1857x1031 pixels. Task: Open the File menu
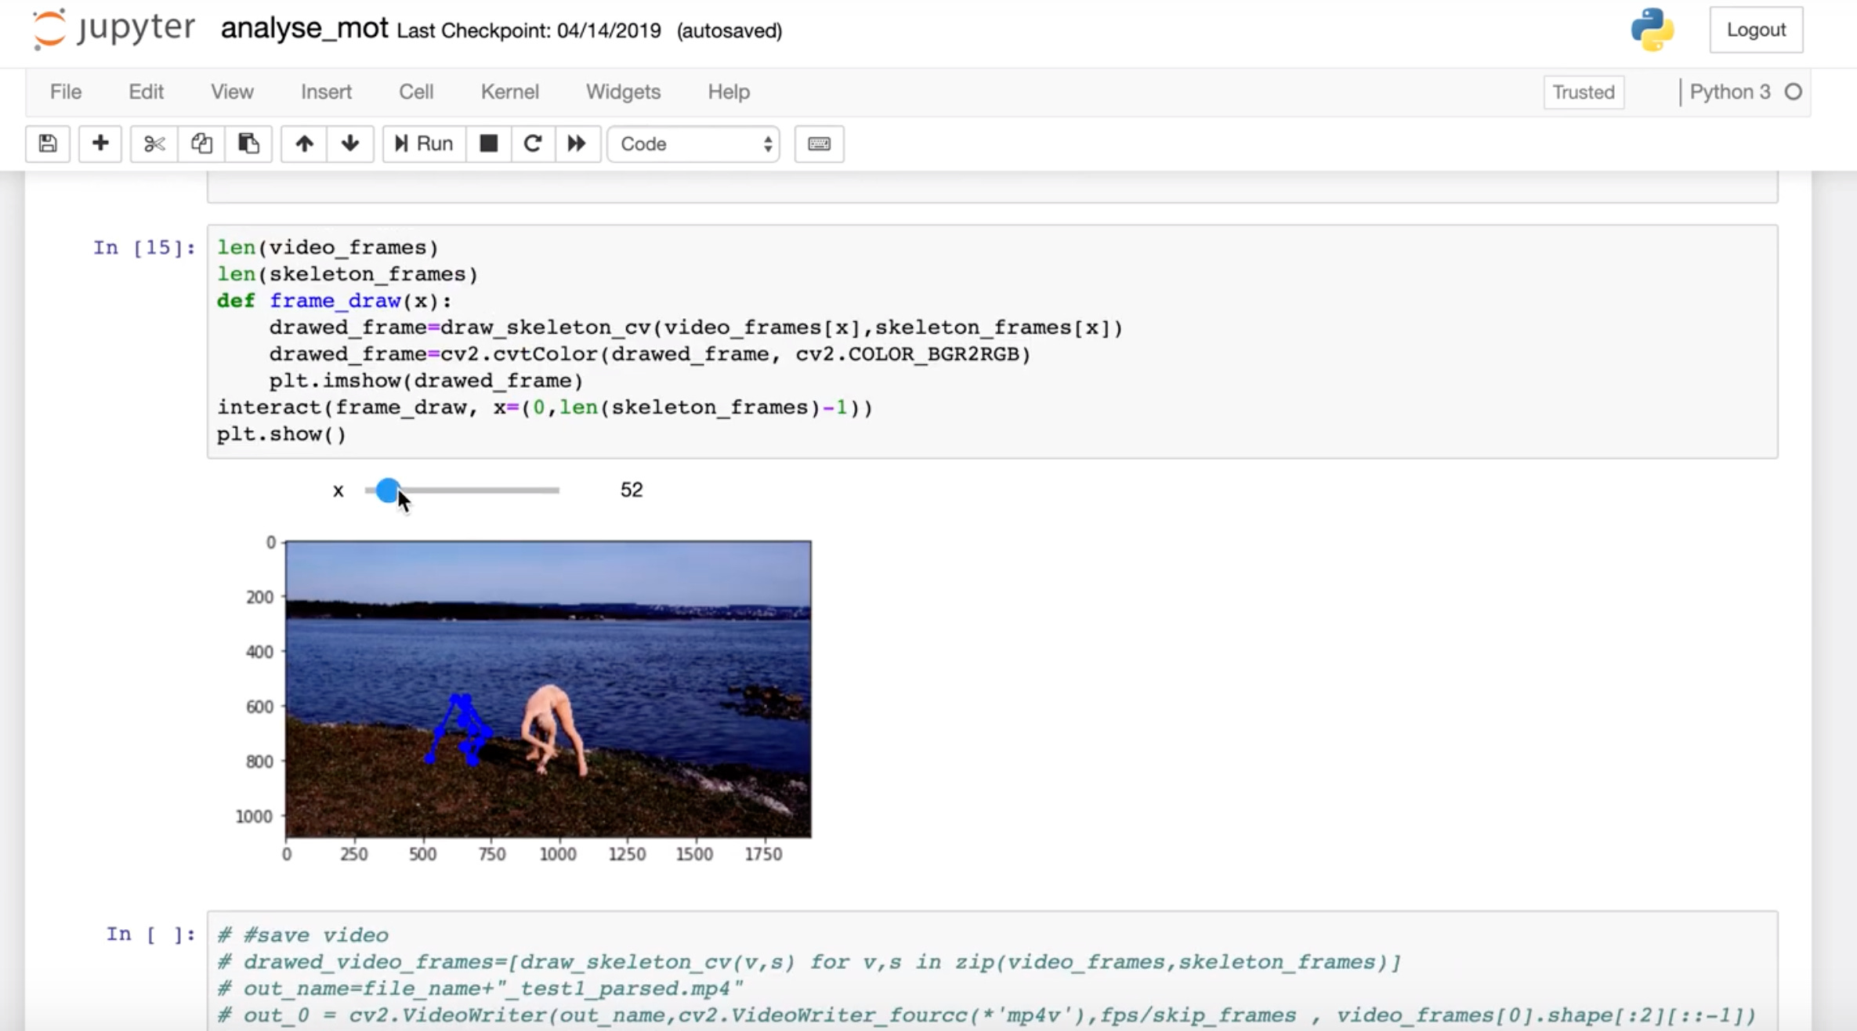pos(66,92)
